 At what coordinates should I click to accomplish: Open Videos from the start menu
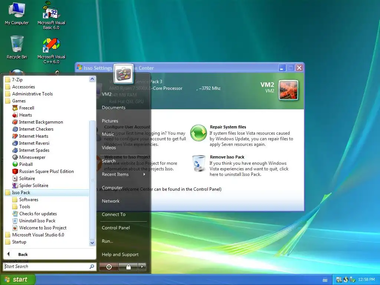tap(109, 147)
